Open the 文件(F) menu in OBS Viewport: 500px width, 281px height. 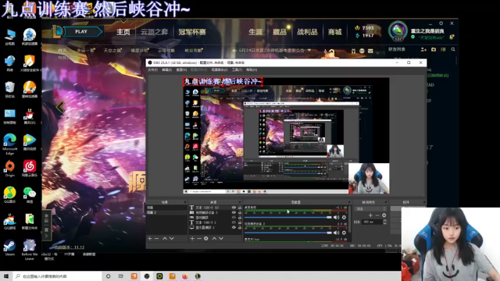152,69
